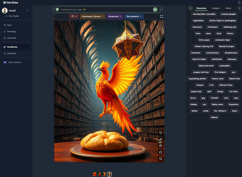Dismiss the 'focaccina' tag

point(120,16)
